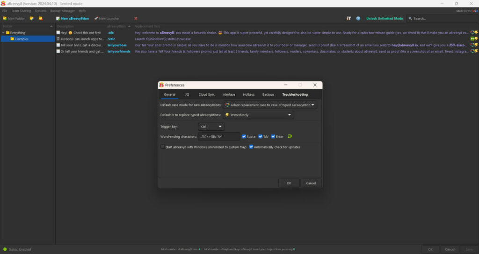Click Cancel button in main window bottom bar

(450, 249)
